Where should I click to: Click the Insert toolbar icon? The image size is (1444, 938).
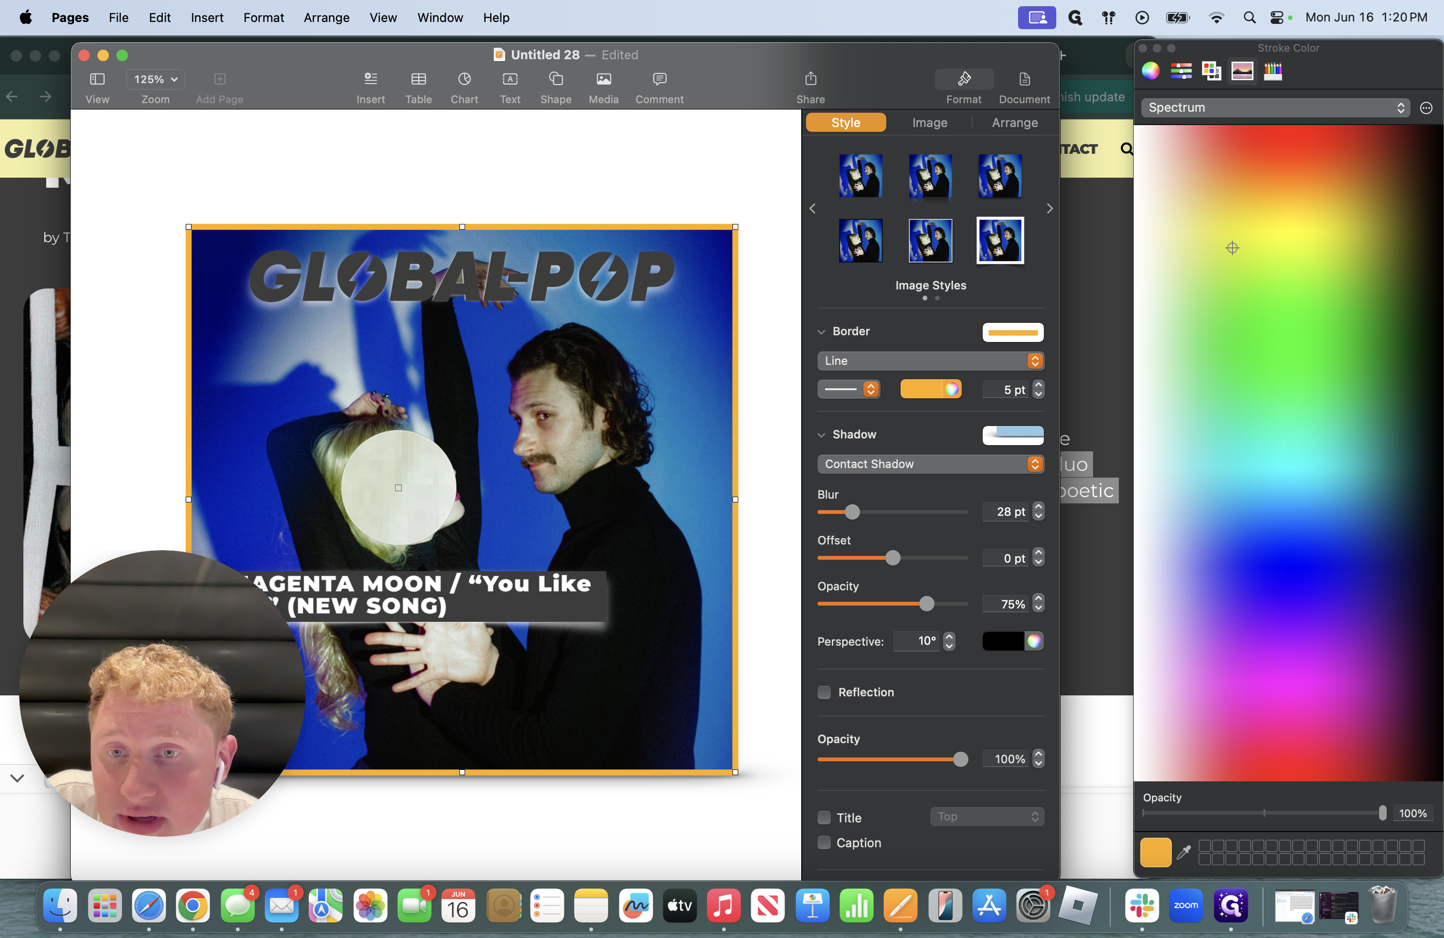point(371,79)
